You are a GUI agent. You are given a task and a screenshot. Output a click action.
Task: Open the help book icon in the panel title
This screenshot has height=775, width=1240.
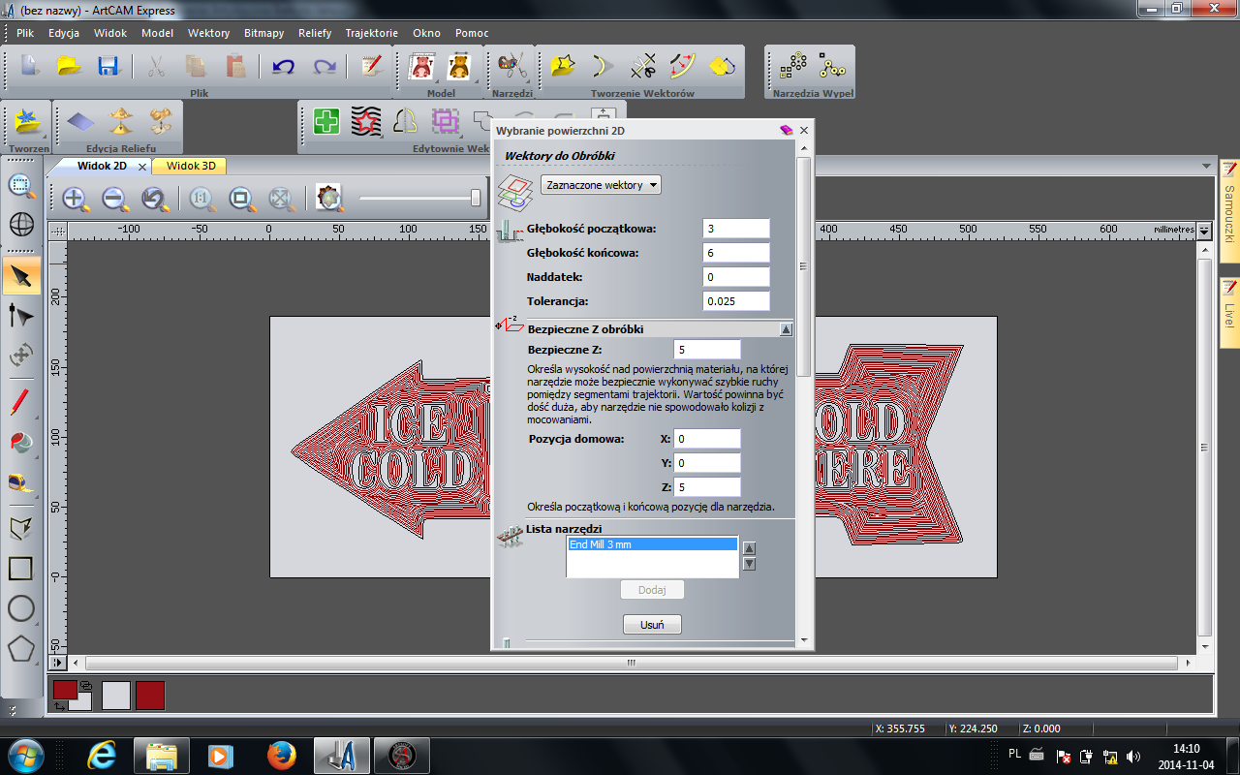pos(787,130)
